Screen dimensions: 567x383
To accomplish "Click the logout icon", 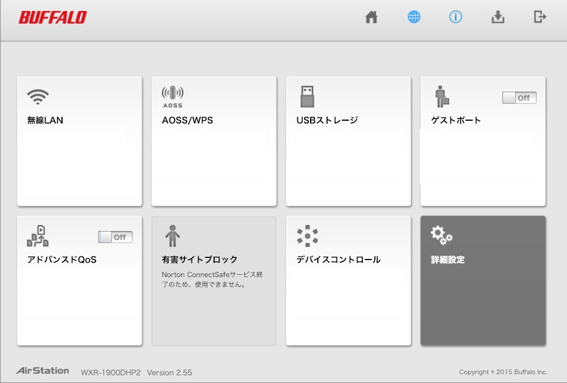I will click(540, 17).
